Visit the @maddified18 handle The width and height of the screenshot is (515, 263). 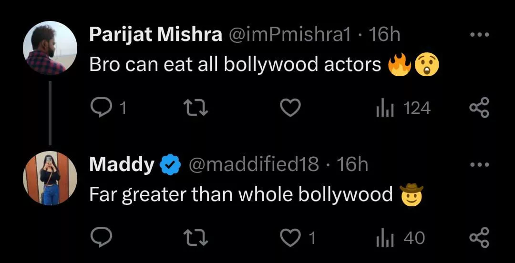click(x=254, y=165)
